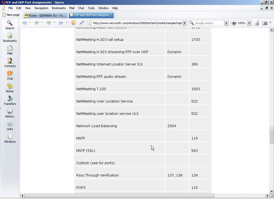Screen dimensions: 274x199
Task: Open the Mail menu in menu bar
Action: (x=72, y=8)
